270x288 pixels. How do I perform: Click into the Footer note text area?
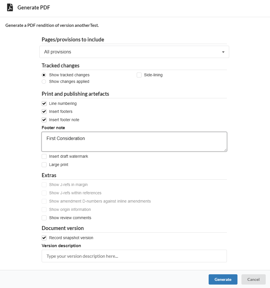pyautogui.click(x=134, y=142)
